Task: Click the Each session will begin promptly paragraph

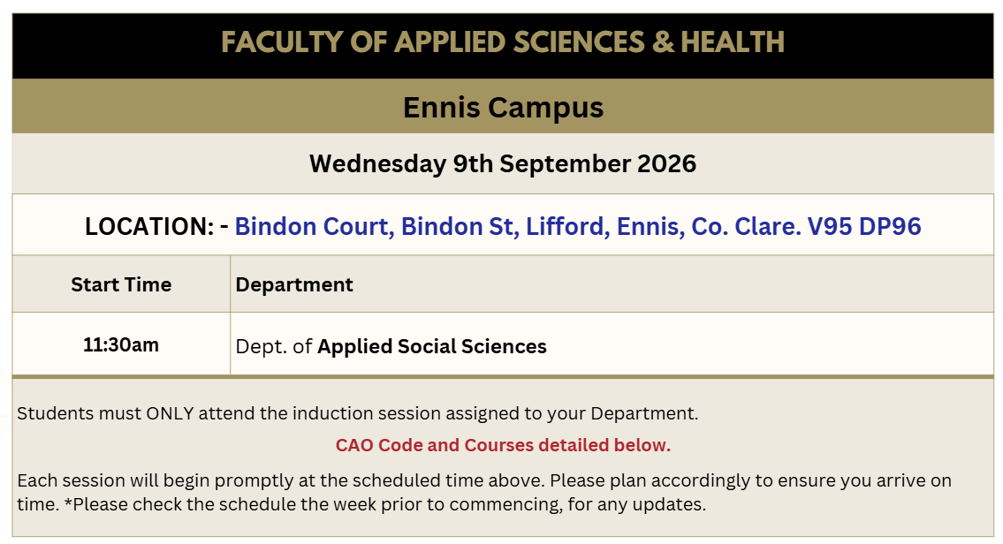Action: [x=484, y=492]
